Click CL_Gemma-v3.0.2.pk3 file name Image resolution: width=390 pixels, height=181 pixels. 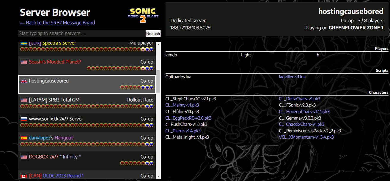click(300, 118)
